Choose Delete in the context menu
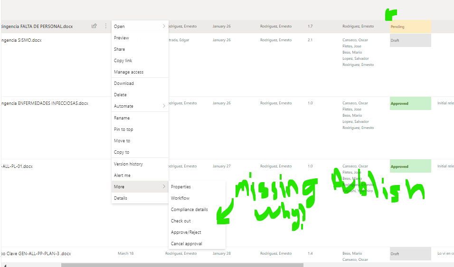Screen dimensions: 454x267 (x=140, y=94)
